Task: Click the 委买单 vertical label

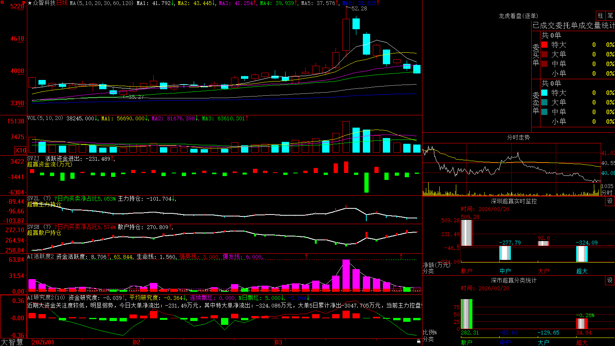Action: click(x=536, y=55)
